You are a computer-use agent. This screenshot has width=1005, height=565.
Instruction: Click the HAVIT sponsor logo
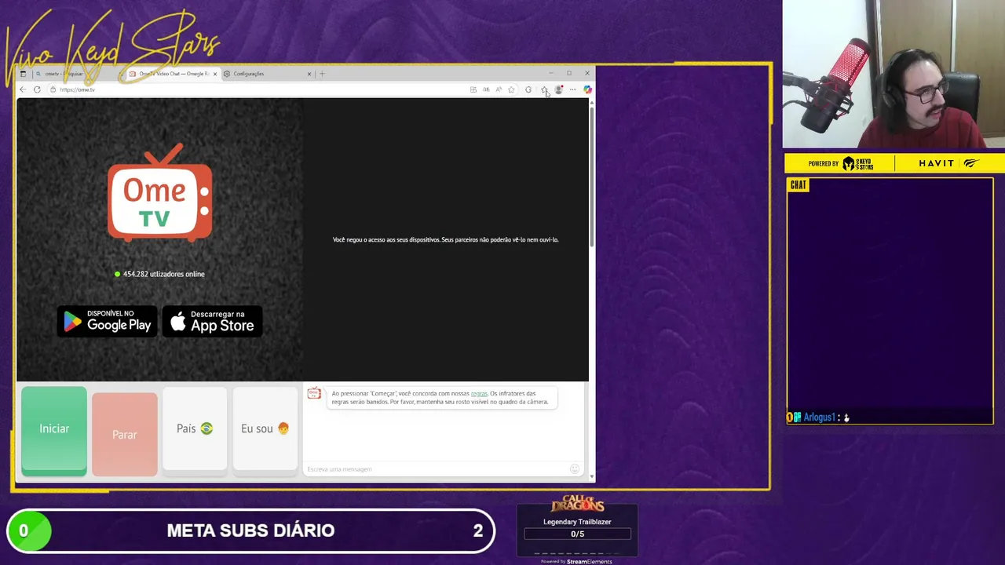949,163
